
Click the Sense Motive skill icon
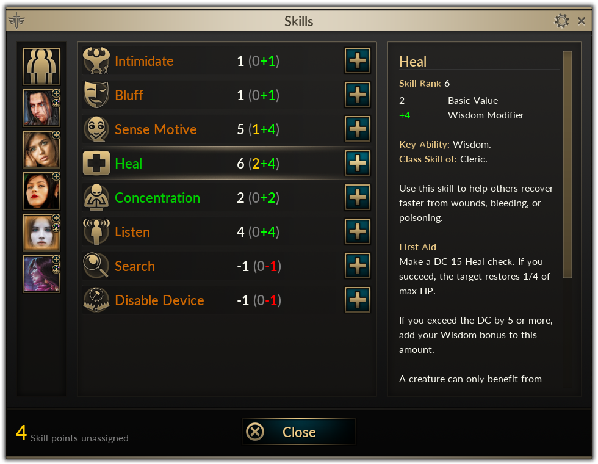(96, 129)
